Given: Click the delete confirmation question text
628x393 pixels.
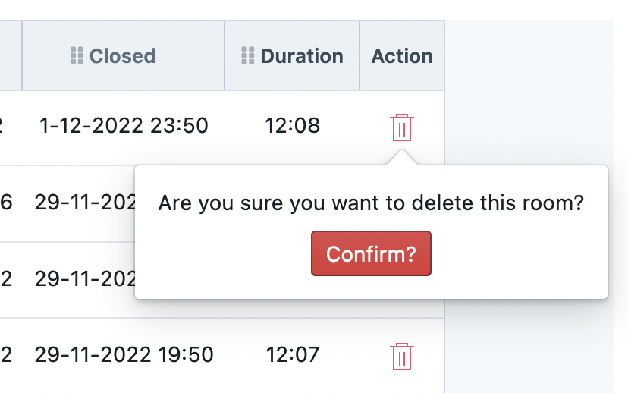Looking at the screenshot, I should [x=371, y=203].
